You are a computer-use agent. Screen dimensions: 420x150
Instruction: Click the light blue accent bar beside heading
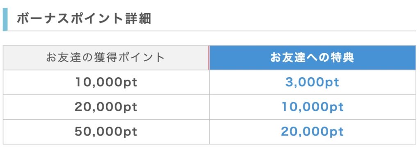(x=5, y=20)
